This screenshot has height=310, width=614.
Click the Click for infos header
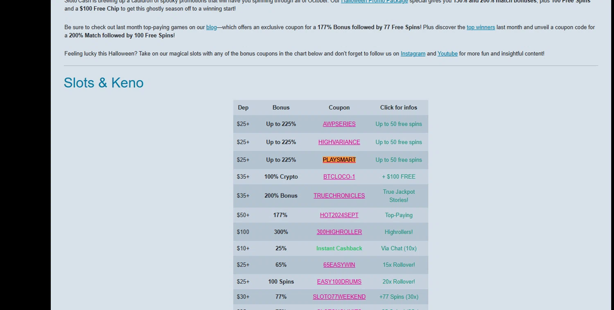pyautogui.click(x=398, y=108)
